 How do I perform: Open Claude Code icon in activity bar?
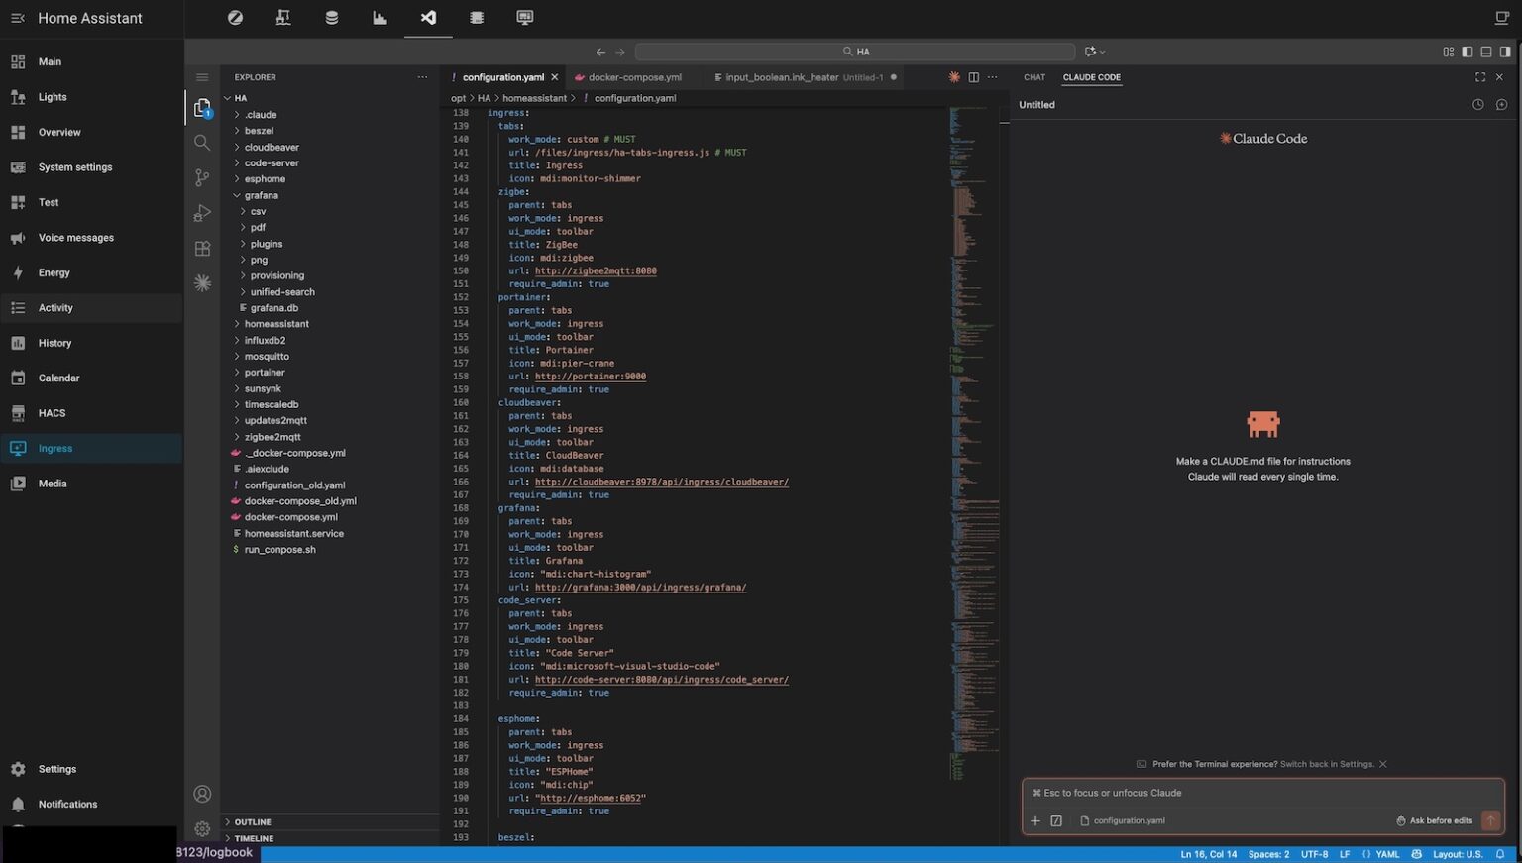[x=202, y=283]
